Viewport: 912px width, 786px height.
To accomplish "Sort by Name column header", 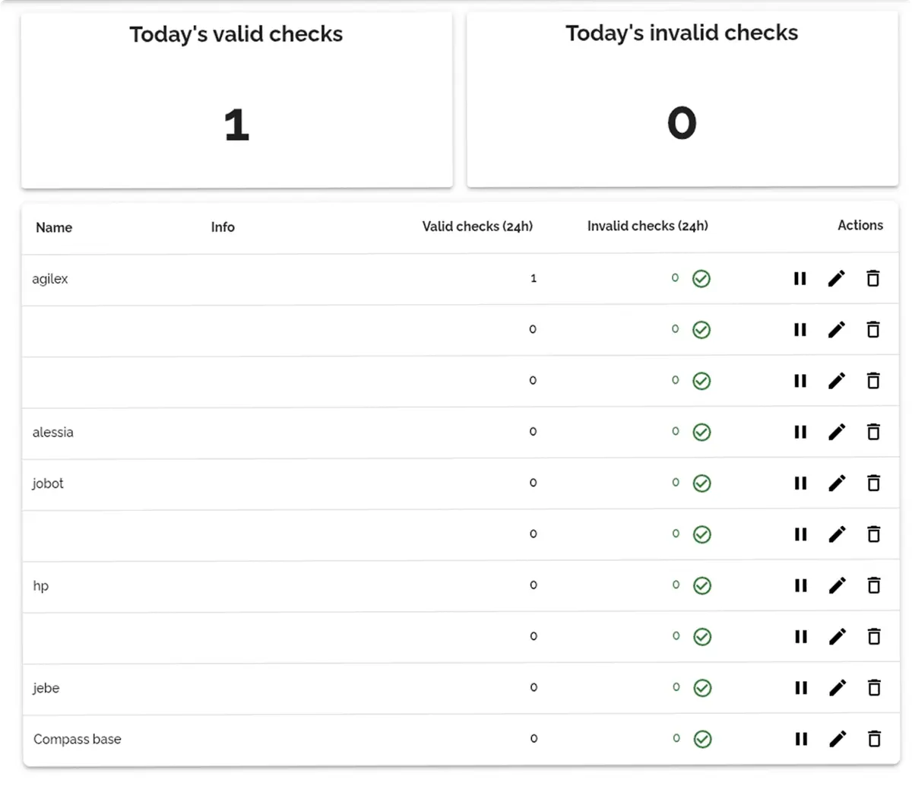I will 54,227.
